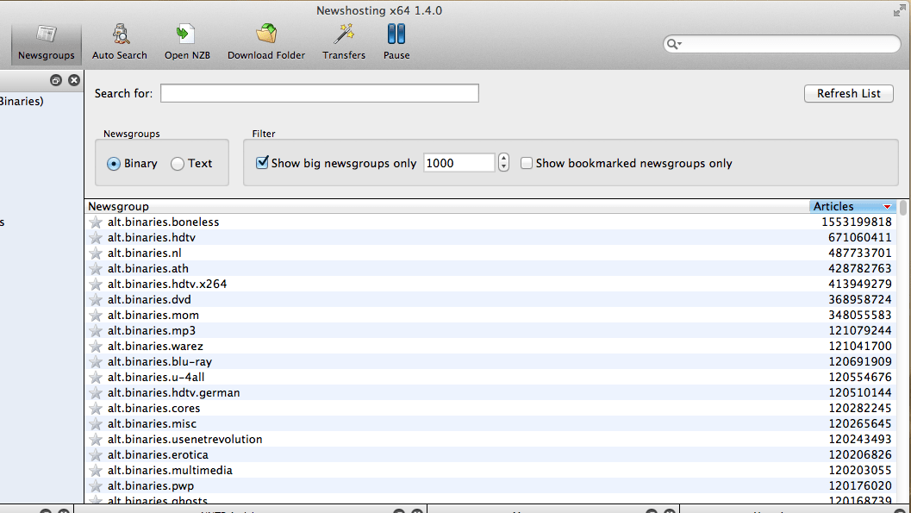Toggle the star for alt.binaries.u-4all
Image resolution: width=911 pixels, height=513 pixels.
[96, 378]
